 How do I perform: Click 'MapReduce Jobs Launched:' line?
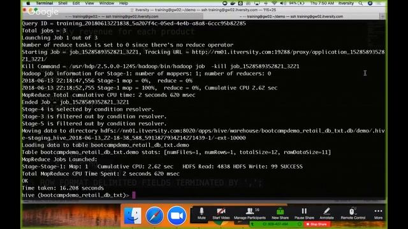tap(59, 160)
